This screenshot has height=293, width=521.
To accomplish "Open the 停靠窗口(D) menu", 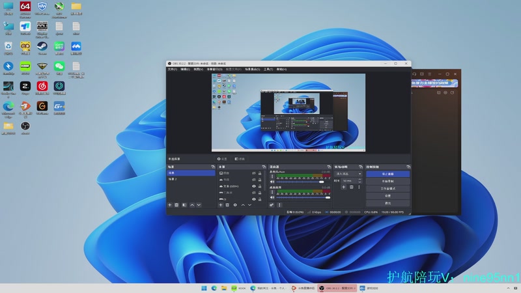I will point(215,69).
